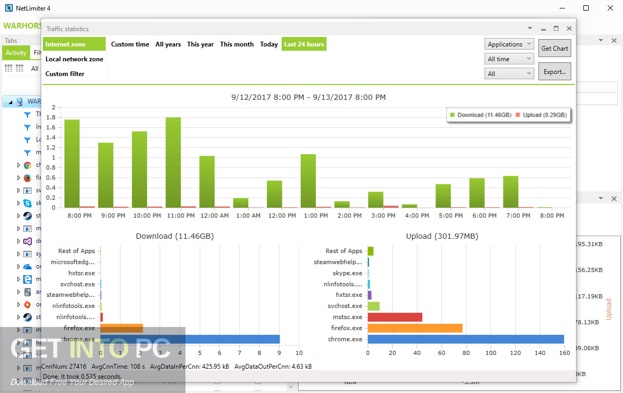Screen dimensions: 623x393
Task: Select the window icon beside 'sy' row
Action: point(27,254)
